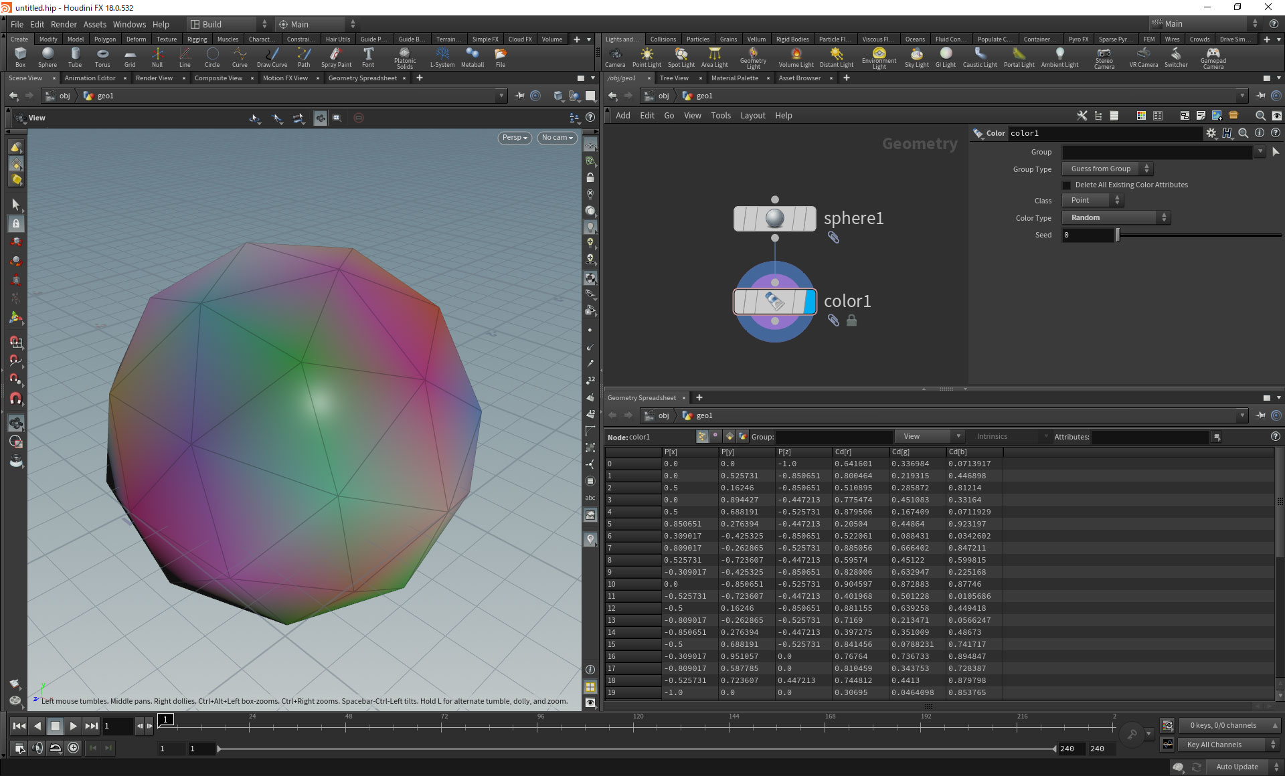Viewport: 1285px width, 776px height.
Task: Toggle points attribute view in spreadsheet
Action: pyautogui.click(x=702, y=437)
